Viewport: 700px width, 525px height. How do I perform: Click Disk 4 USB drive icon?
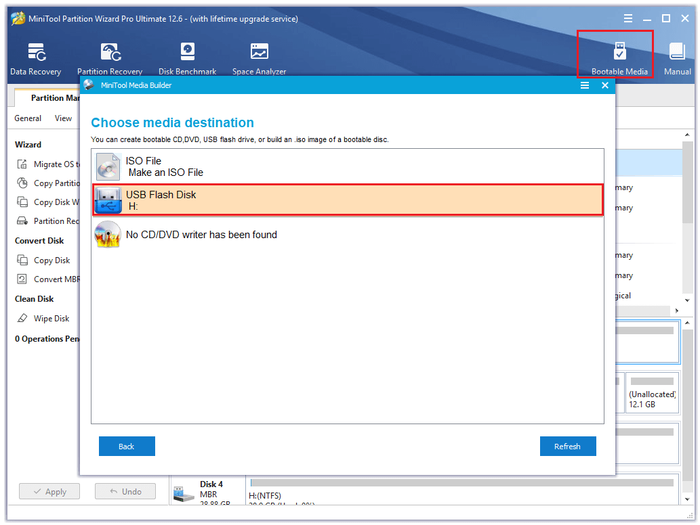(184, 495)
